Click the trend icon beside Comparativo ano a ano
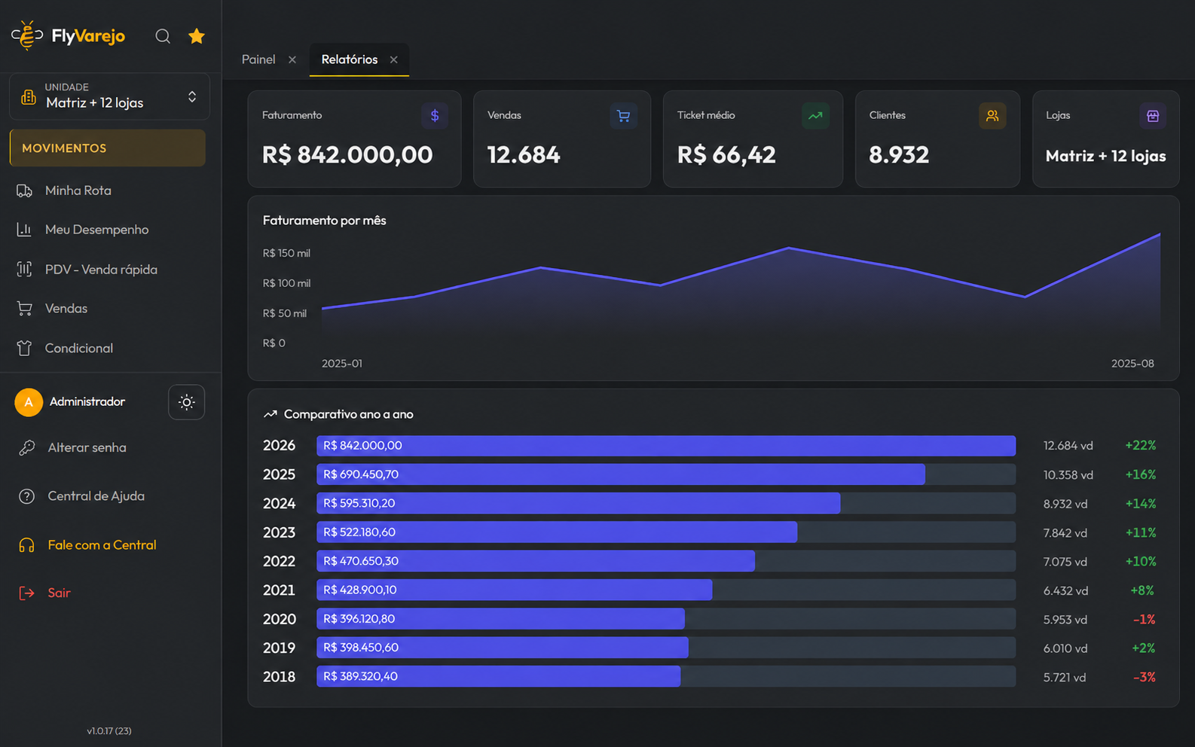 [x=270, y=414]
